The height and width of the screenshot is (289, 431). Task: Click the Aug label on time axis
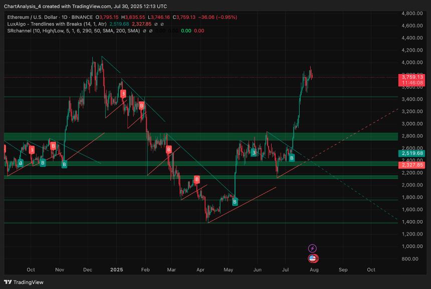[314, 269]
